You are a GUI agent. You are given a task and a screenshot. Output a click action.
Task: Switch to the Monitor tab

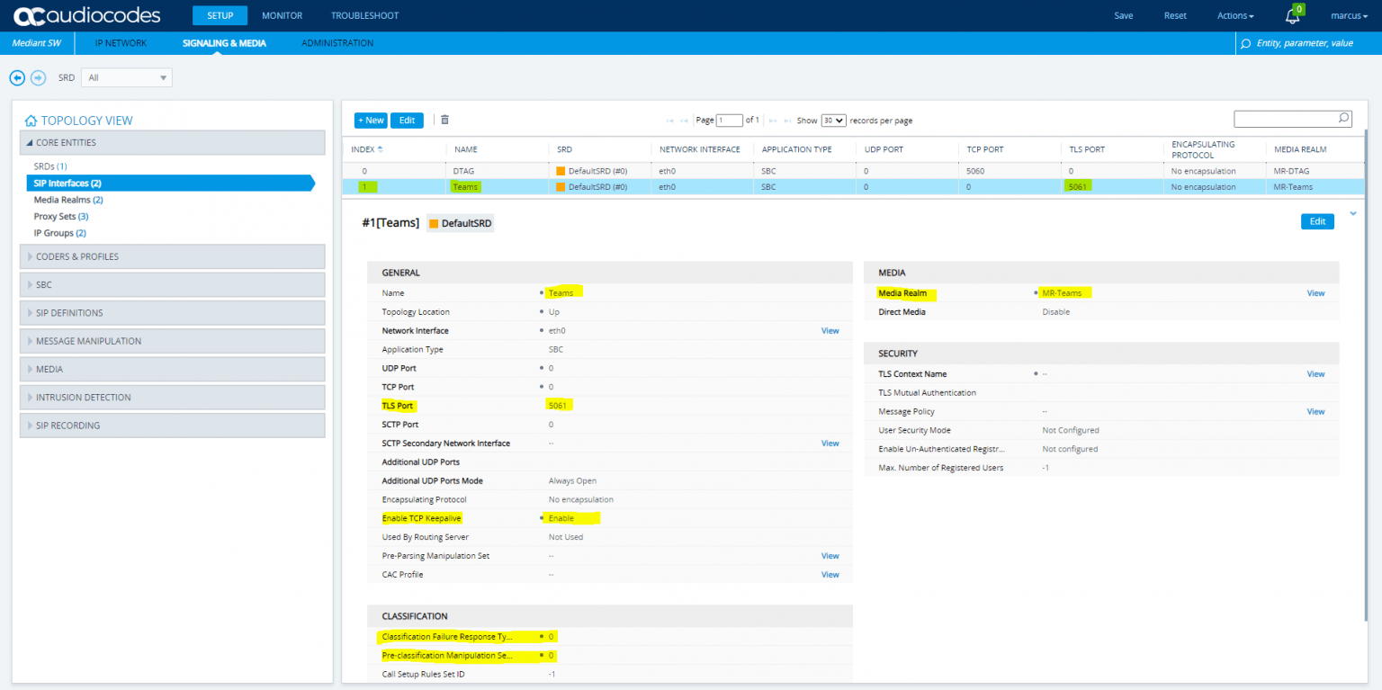[282, 15]
